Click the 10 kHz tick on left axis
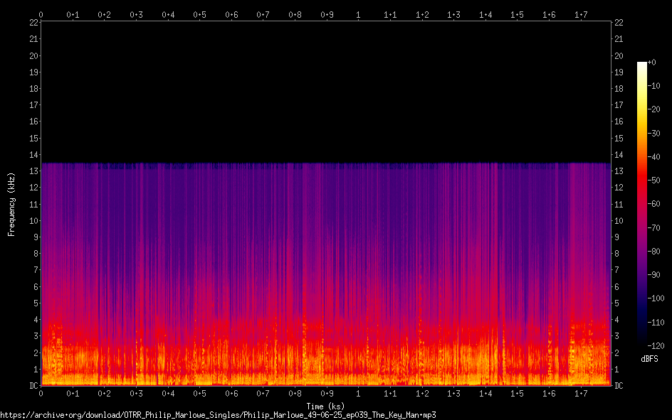Image resolution: width=672 pixels, height=420 pixels. tap(33, 221)
